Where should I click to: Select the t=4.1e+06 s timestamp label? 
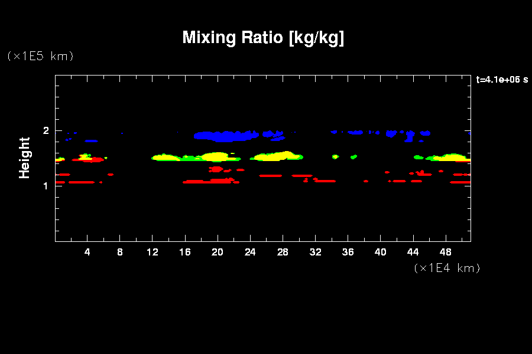tap(501, 80)
